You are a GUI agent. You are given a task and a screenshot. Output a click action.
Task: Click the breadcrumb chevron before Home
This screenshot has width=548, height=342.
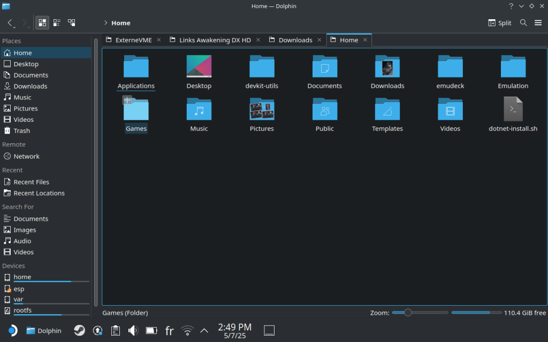click(105, 23)
